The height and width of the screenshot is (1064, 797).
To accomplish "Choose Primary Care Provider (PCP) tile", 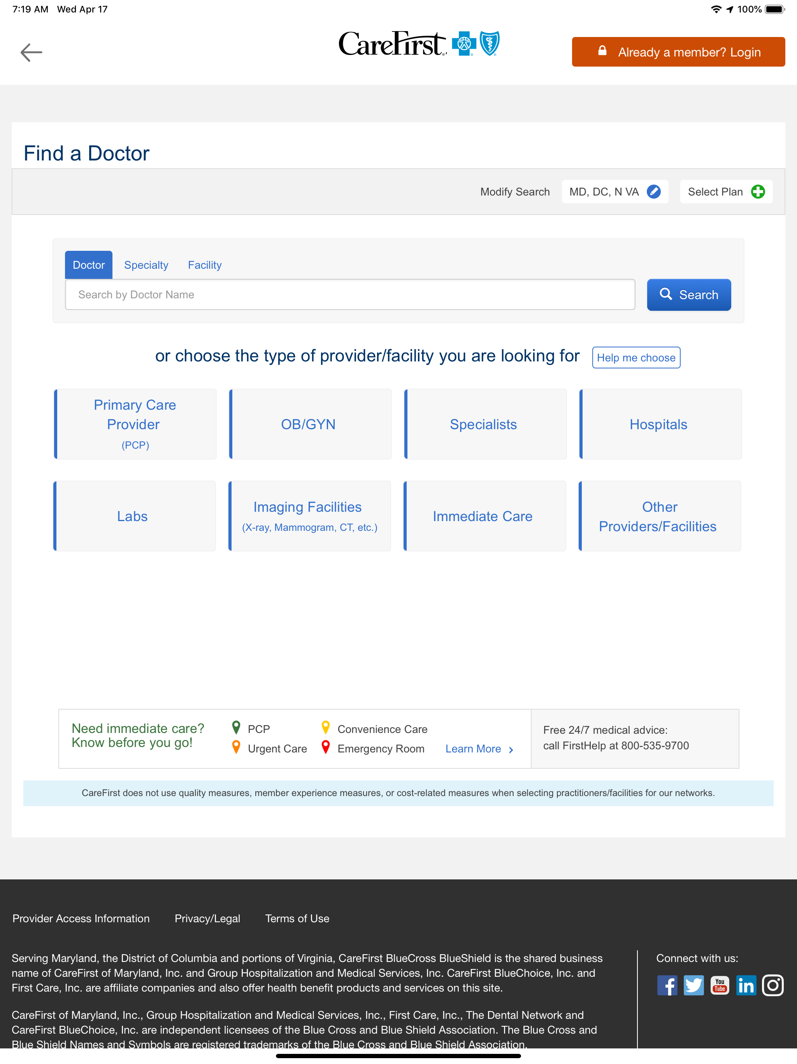I will pyautogui.click(x=135, y=424).
